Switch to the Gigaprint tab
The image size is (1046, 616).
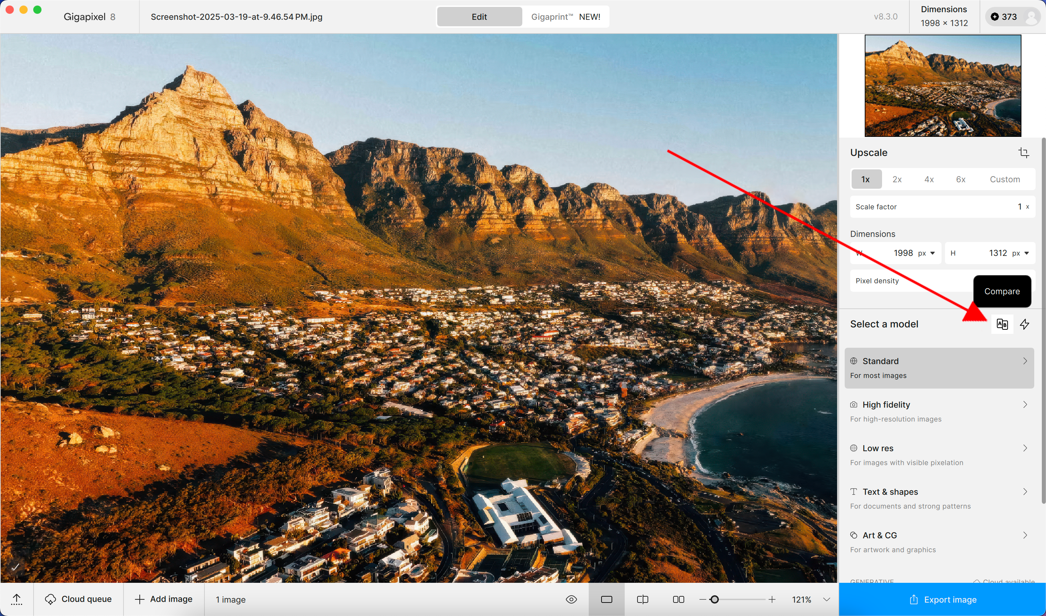click(565, 17)
